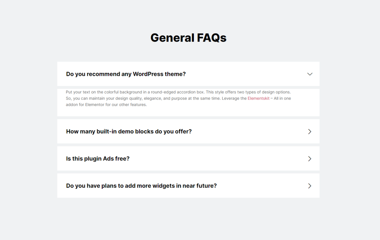Click the down chevron on the WordPress theme question
This screenshot has height=240, width=380.
310,74
